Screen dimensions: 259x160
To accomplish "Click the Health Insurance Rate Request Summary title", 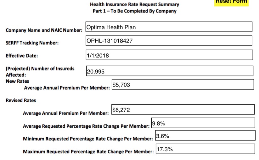I will click(x=134, y=4).
